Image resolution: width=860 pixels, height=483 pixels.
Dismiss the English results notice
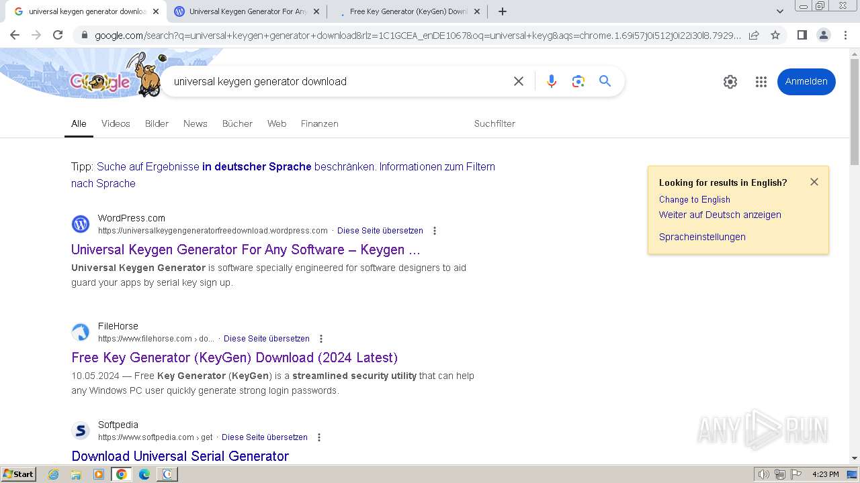(814, 182)
